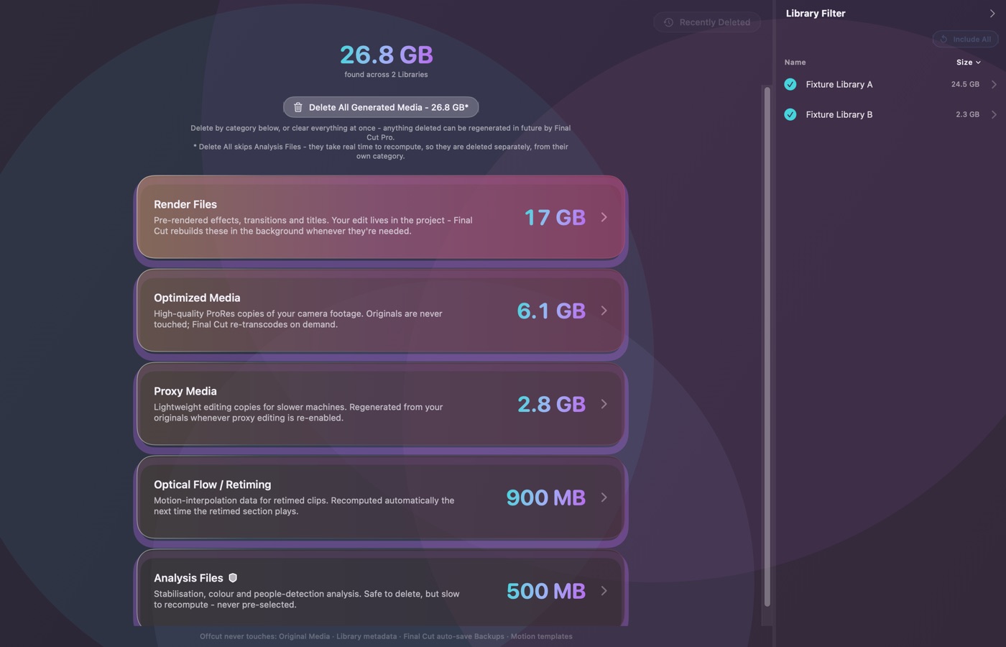Expand Optimized Media category chevron

[x=604, y=311]
